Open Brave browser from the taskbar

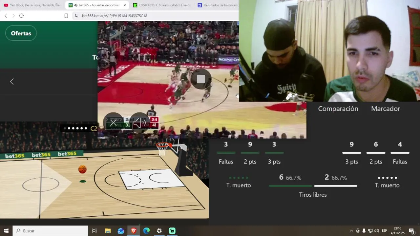point(134,231)
